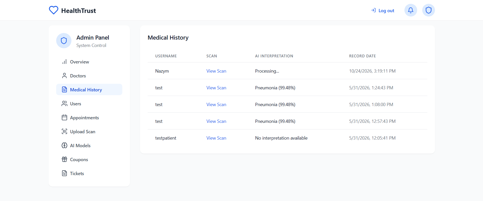Open View Scan for the 1:08:00 PM record

pyautogui.click(x=216, y=105)
